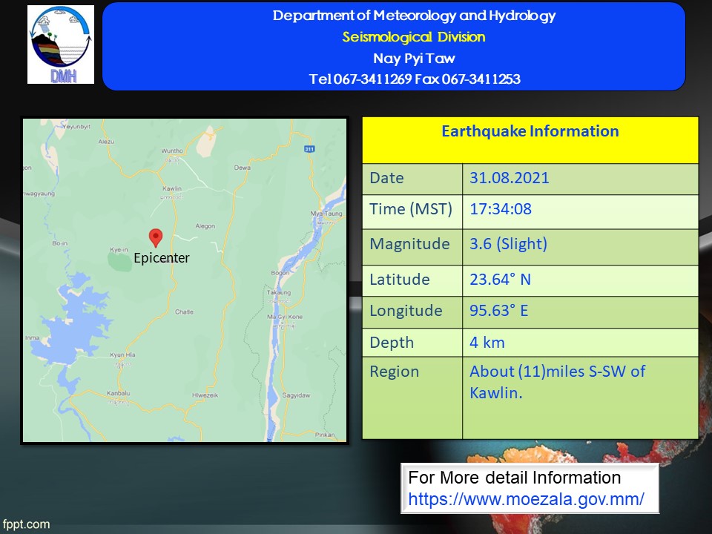Click the route 311 road shield
Image resolution: width=712 pixels, height=534 pixels.
pyautogui.click(x=309, y=149)
